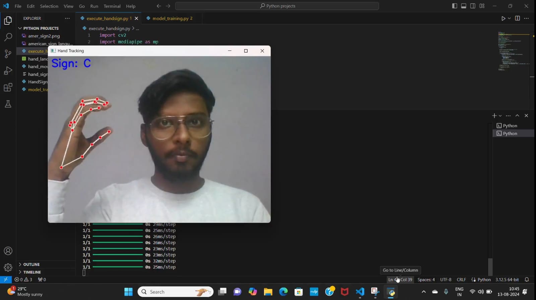Image resolution: width=536 pixels, height=300 pixels.
Task: Toggle the bottom Panel layout button
Action: [x=464, y=6]
